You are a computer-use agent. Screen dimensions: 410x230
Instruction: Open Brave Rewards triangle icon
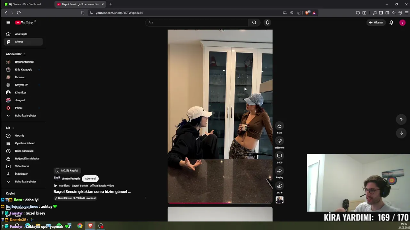coord(314,13)
